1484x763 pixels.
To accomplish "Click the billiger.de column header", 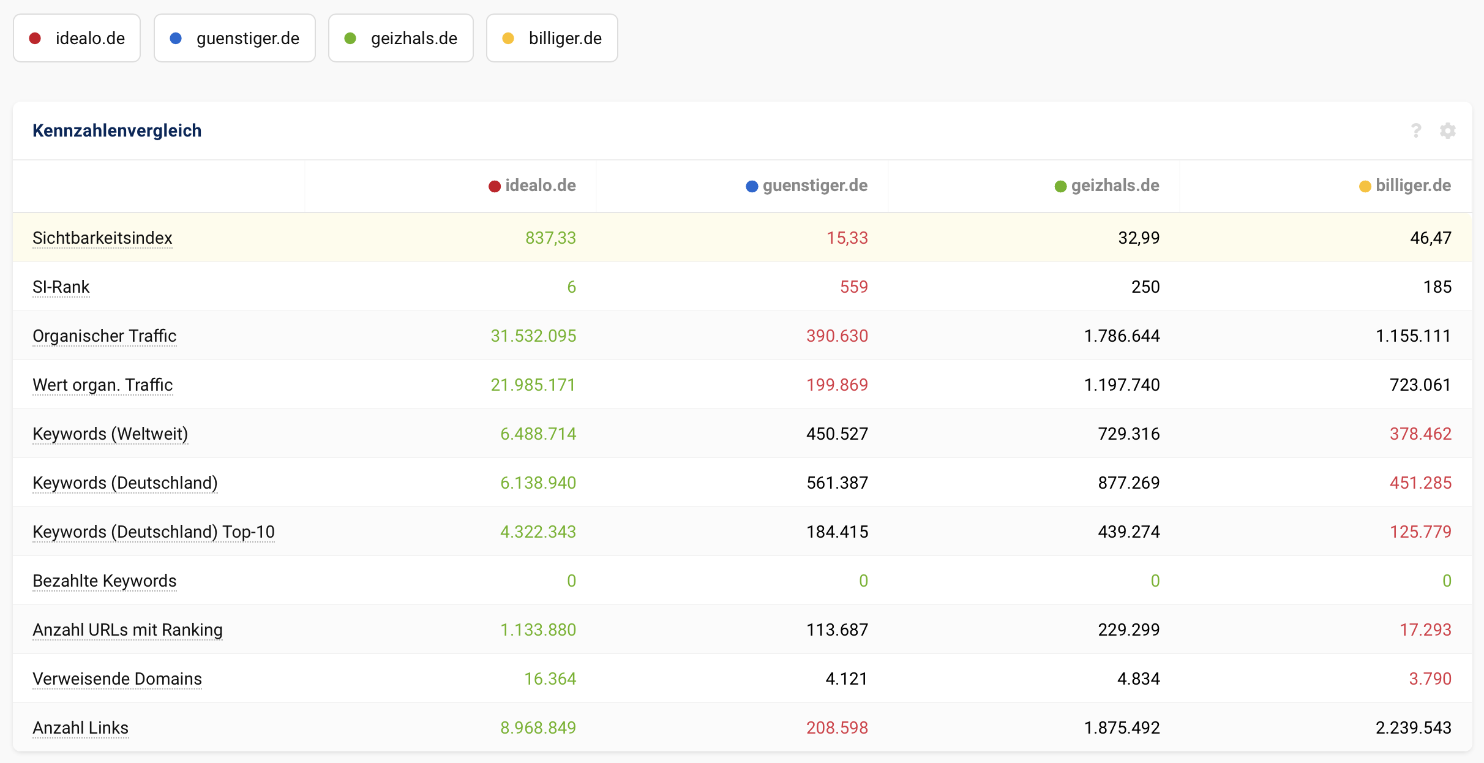I will pos(1405,186).
